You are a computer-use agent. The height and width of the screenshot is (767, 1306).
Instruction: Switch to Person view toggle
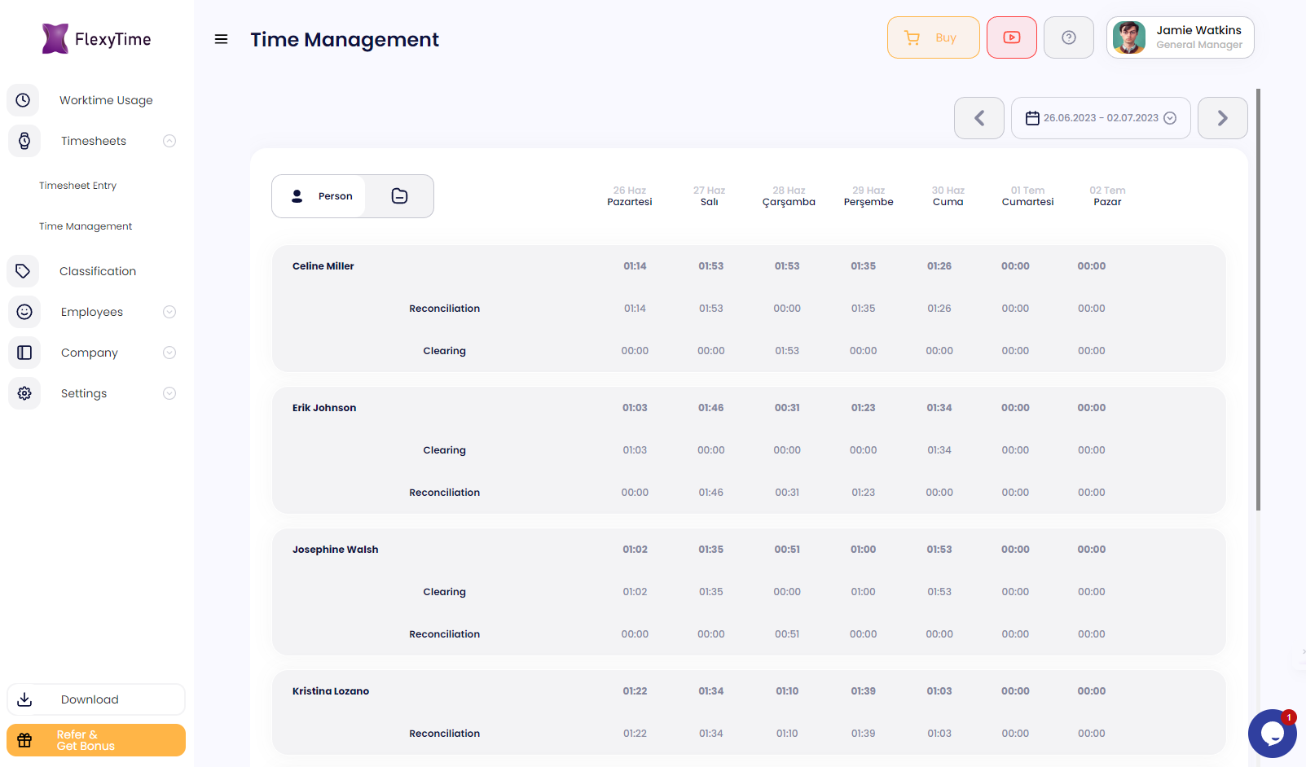click(x=319, y=196)
